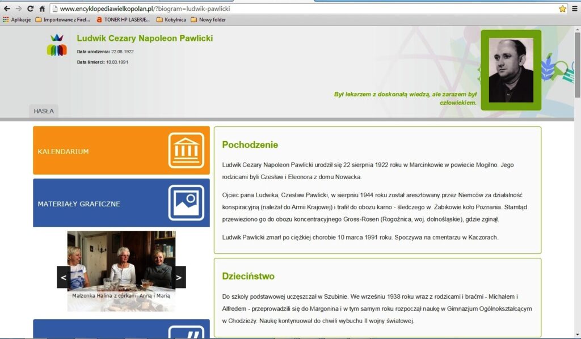581x339 pixels.
Task: Show previous photo in the gallery slider
Action: point(64,277)
